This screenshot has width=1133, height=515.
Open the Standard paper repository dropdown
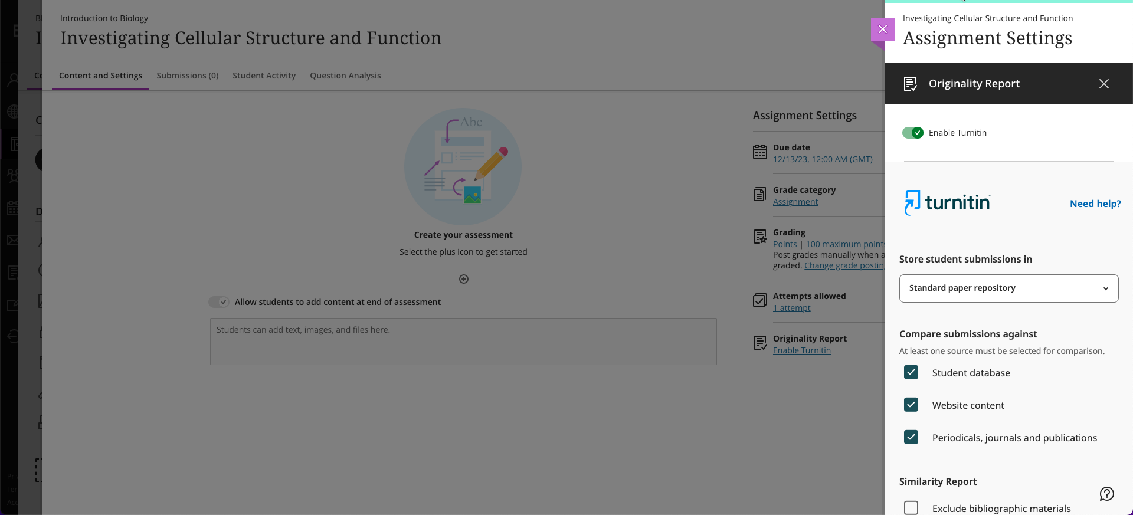(1008, 288)
